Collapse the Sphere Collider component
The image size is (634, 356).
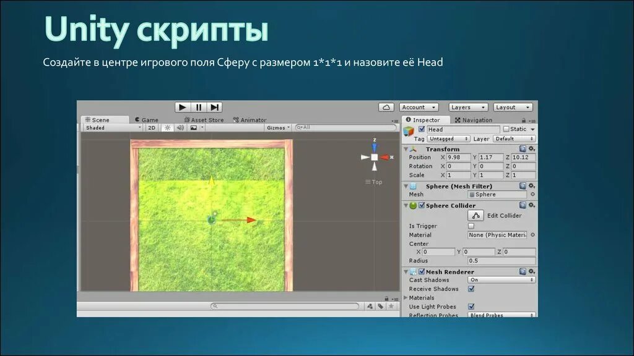point(406,205)
